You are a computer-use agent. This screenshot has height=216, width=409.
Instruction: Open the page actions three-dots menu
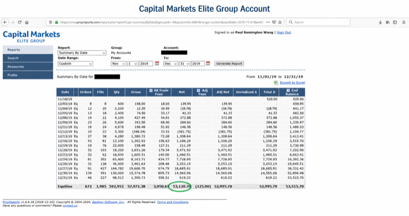[268, 22]
